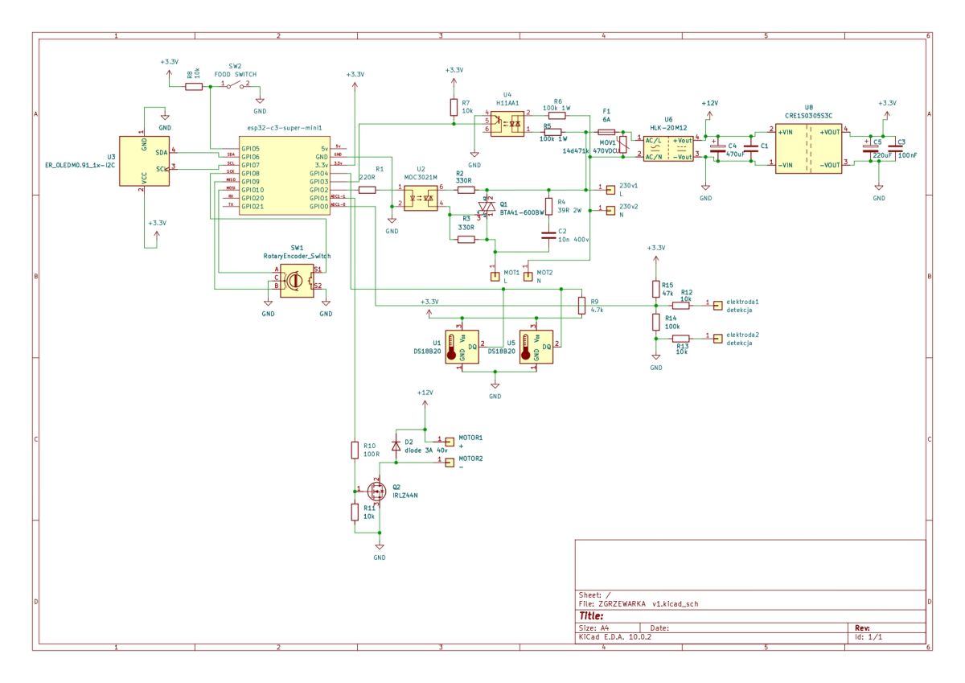Click the '470VDC' varistor value text

(605, 150)
